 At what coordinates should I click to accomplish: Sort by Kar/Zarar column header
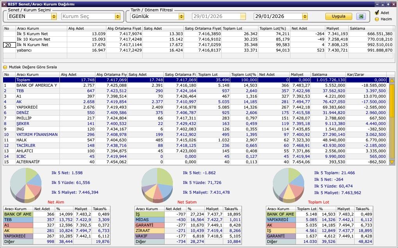pyautogui.click(x=366, y=75)
